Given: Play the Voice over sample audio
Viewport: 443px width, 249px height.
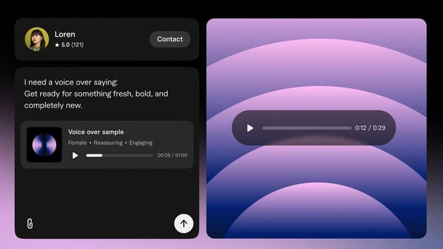Looking at the screenshot, I should (x=75, y=156).
